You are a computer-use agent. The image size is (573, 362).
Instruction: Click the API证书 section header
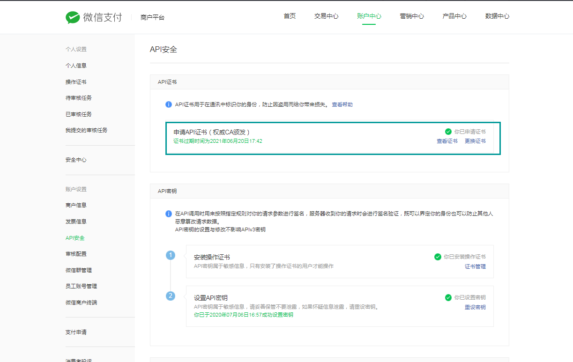tap(167, 82)
